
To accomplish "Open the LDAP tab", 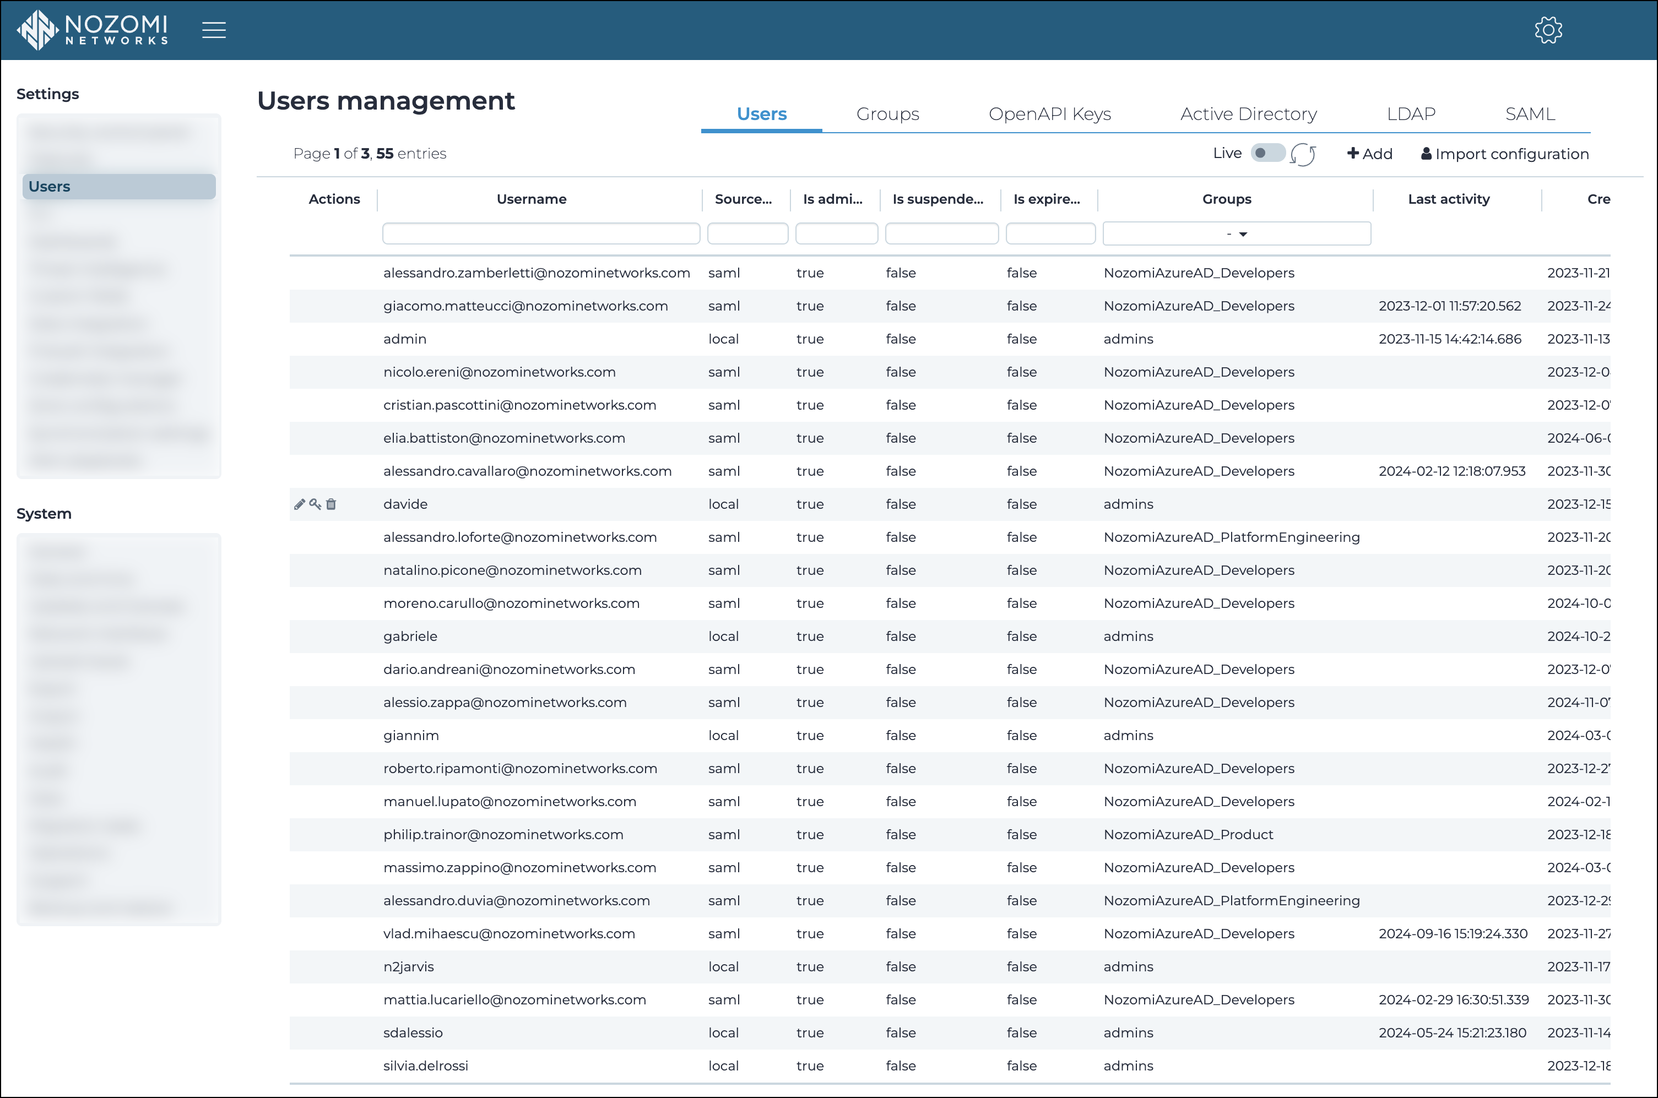I will tap(1411, 114).
